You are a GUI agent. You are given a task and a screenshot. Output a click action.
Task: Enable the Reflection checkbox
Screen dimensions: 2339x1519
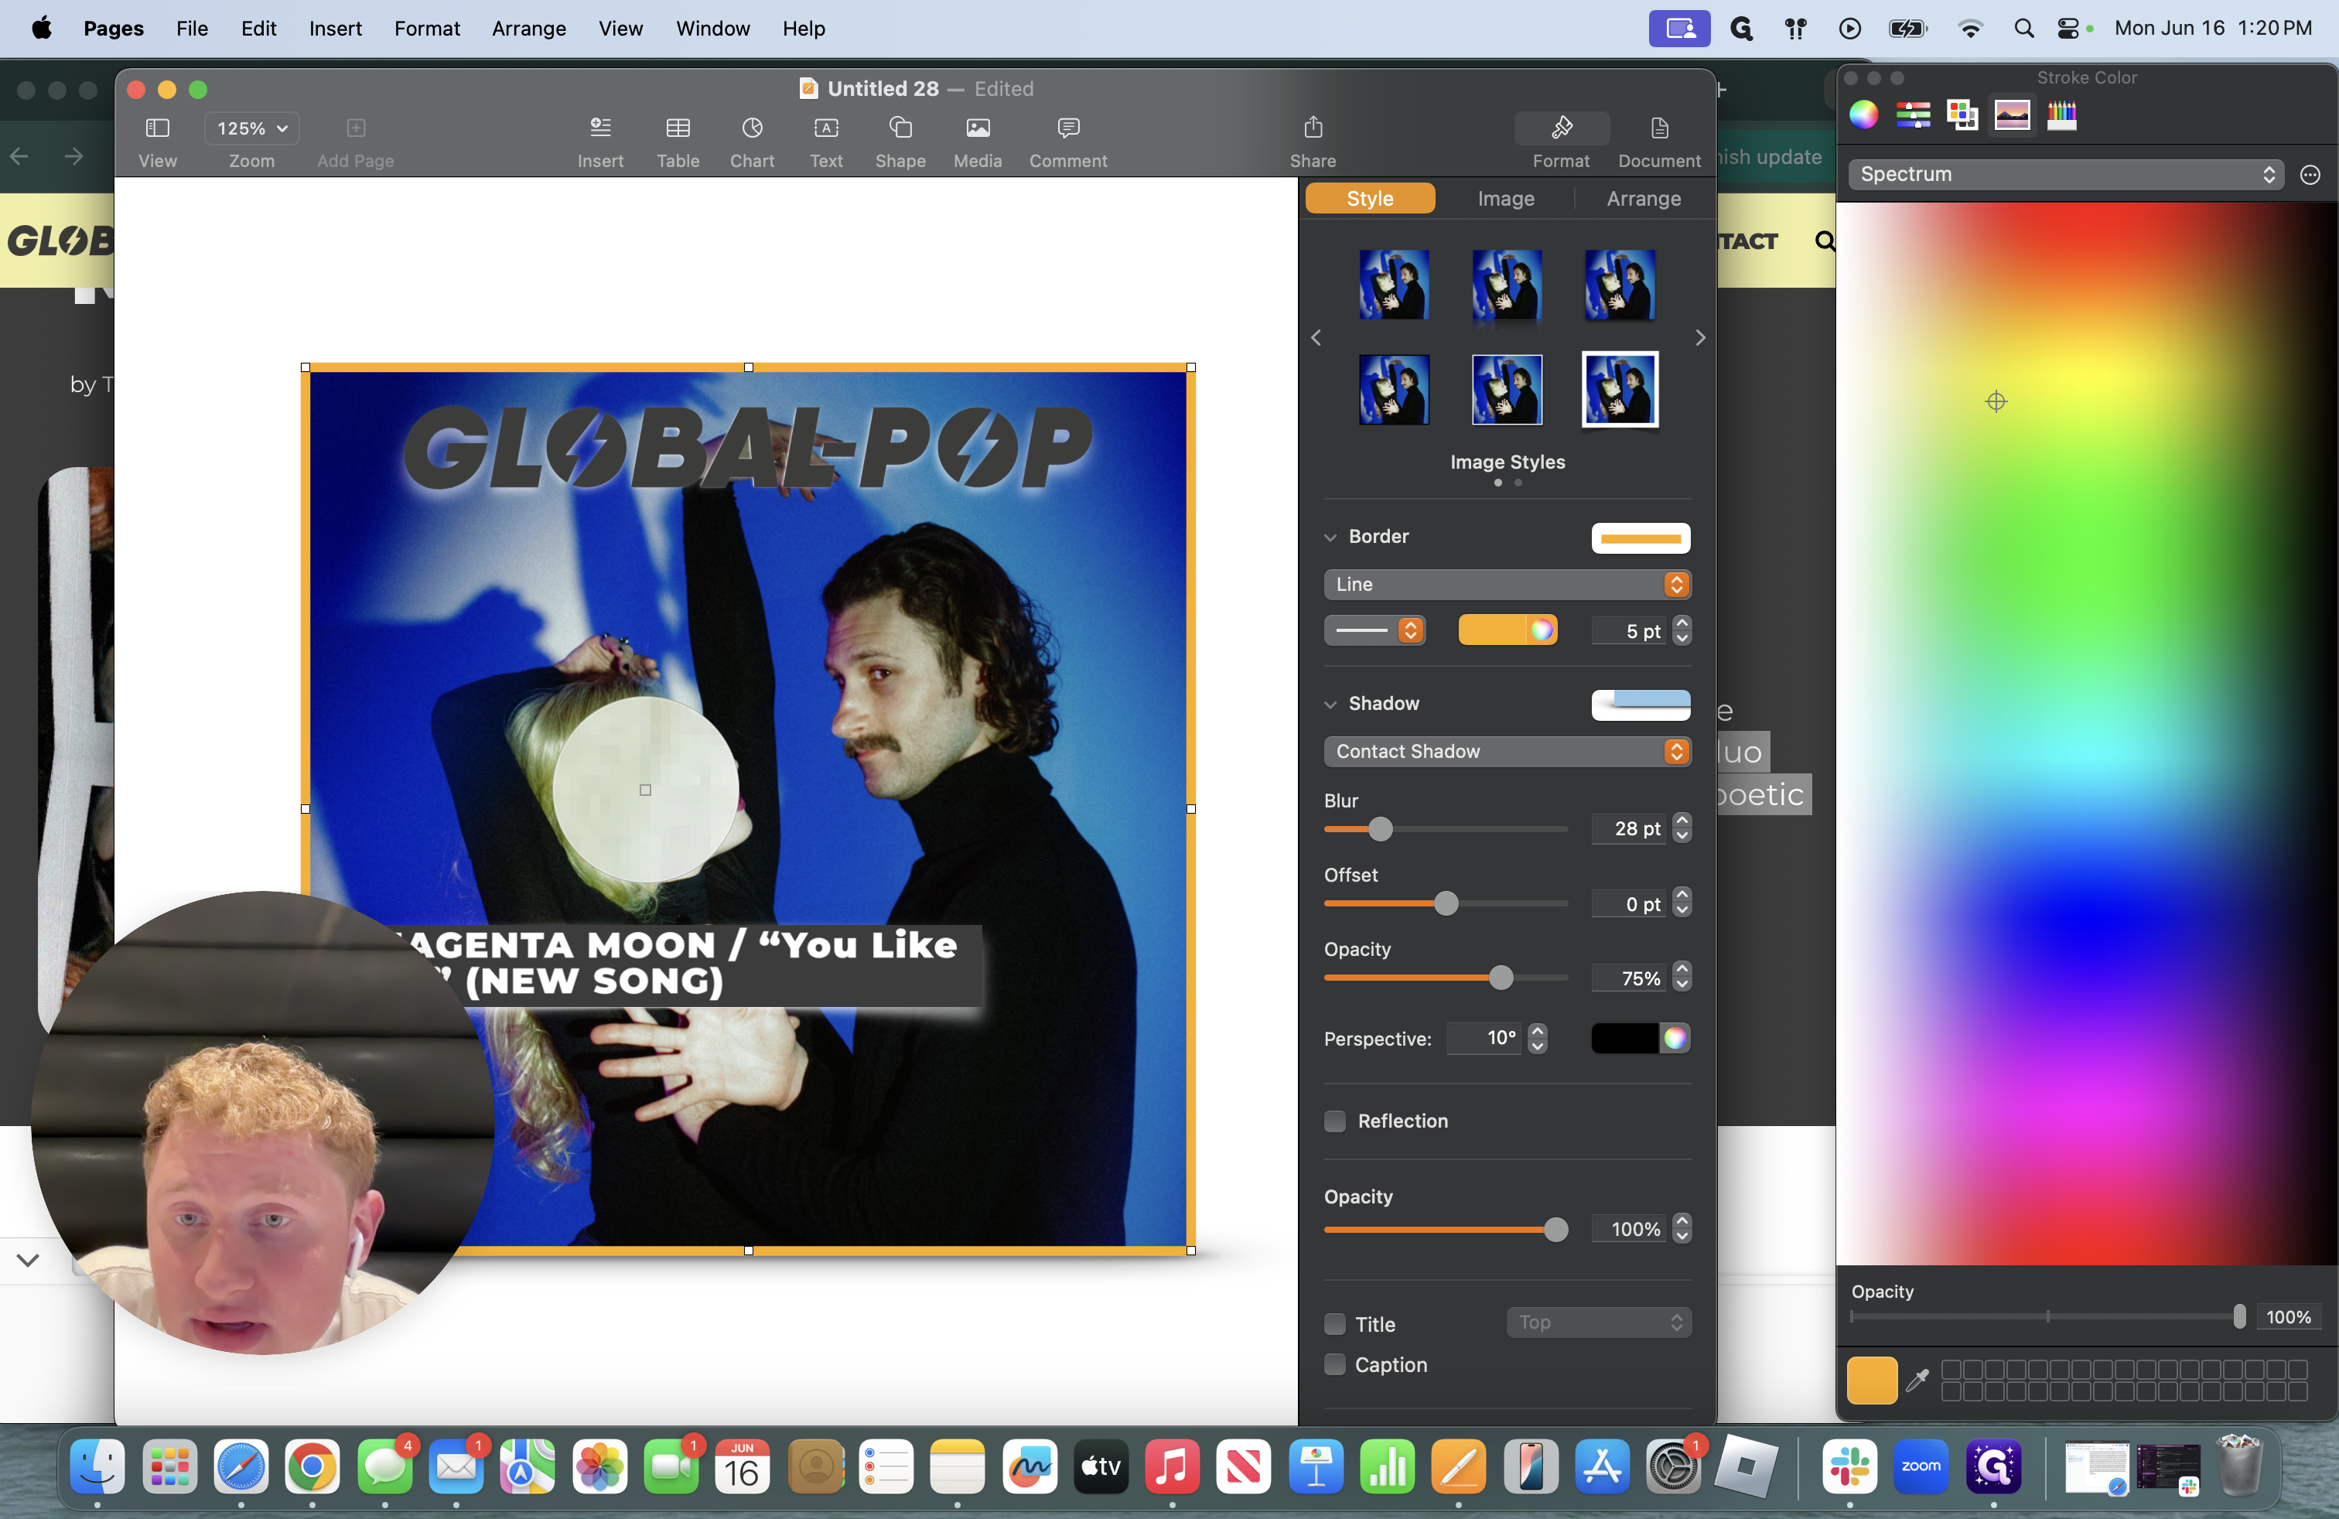point(1334,1121)
